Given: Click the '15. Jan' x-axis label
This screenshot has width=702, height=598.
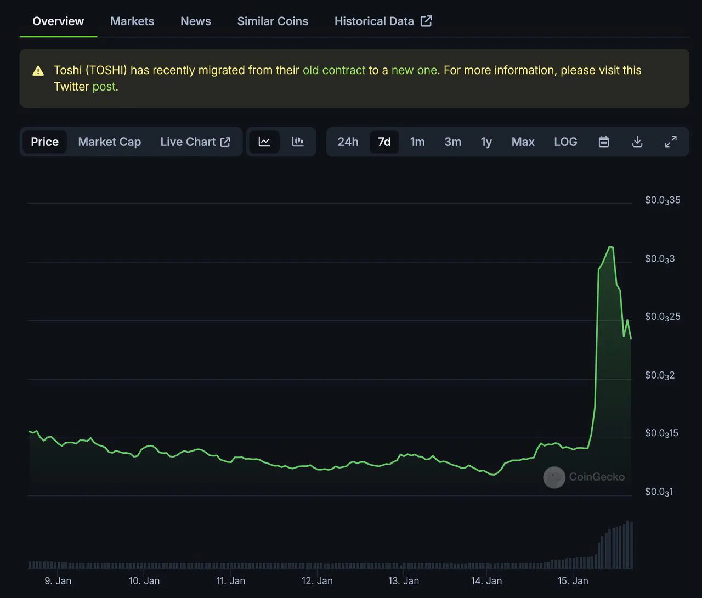Looking at the screenshot, I should pos(573,580).
